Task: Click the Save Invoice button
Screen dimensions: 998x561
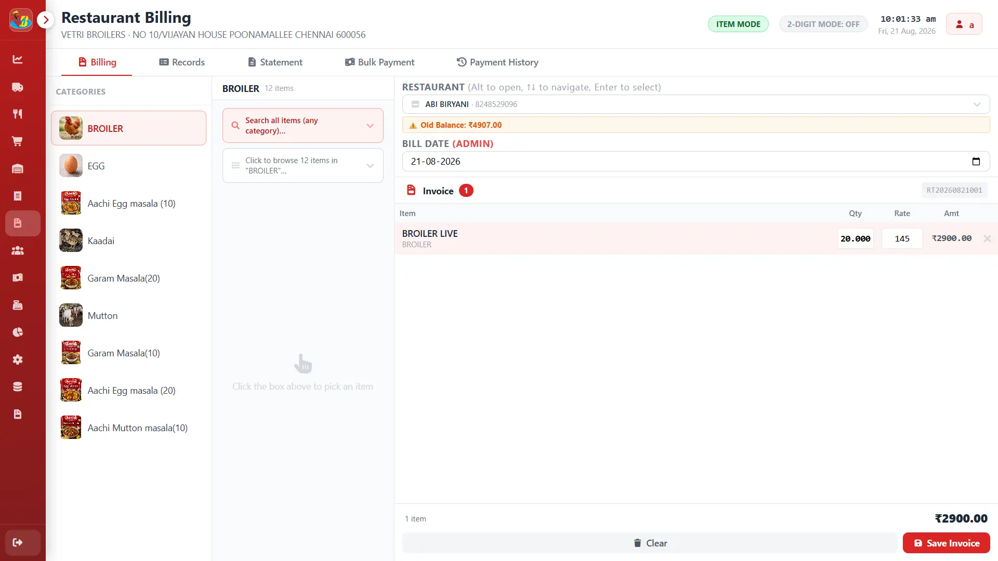Action: 947,543
